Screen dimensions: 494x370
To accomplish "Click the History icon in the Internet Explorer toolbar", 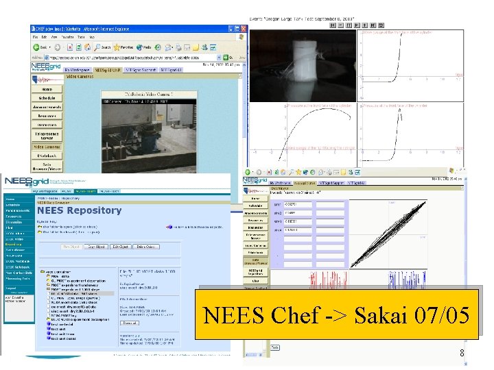I will 158,47.
